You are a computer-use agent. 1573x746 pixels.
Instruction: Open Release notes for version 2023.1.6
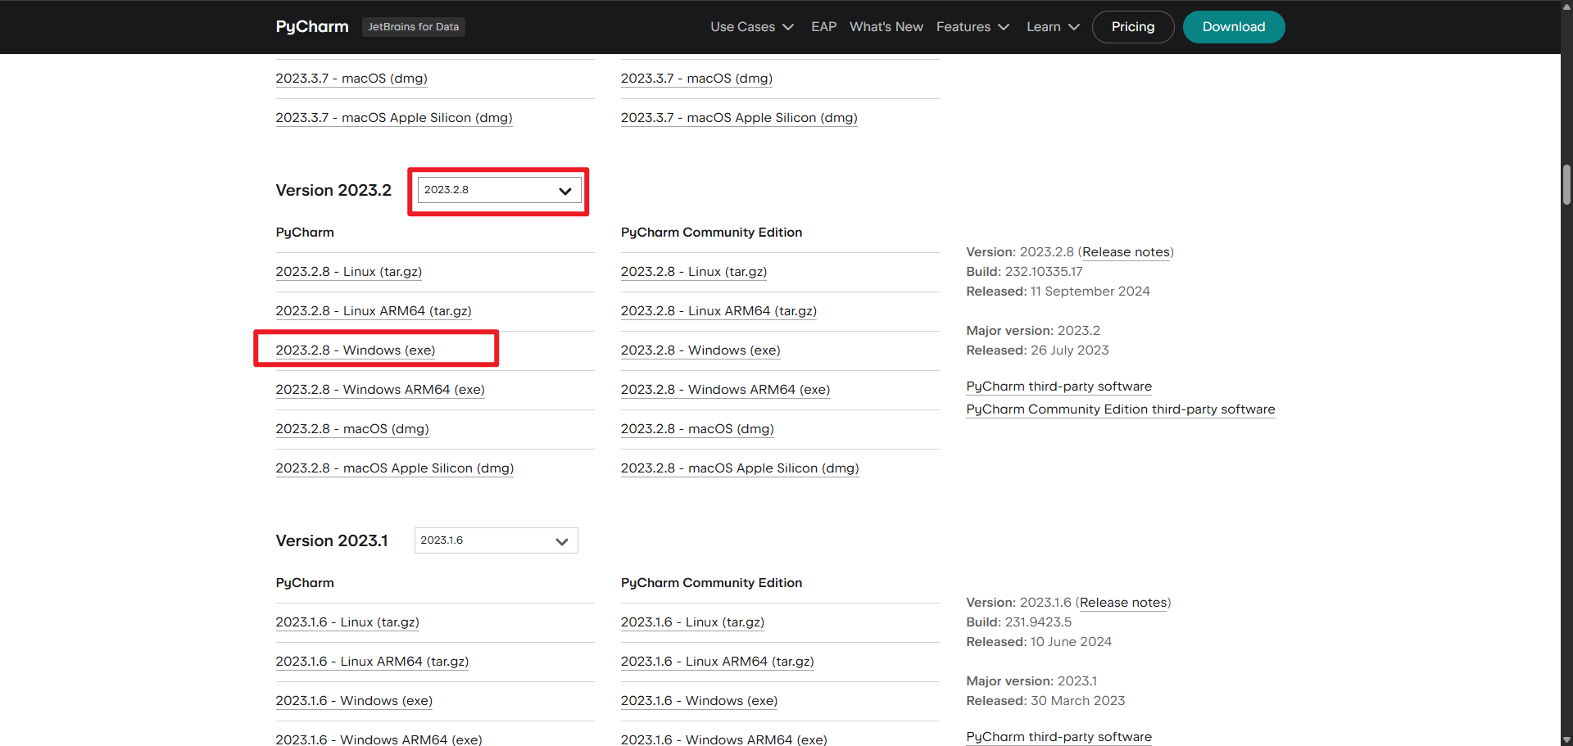[x=1123, y=603]
